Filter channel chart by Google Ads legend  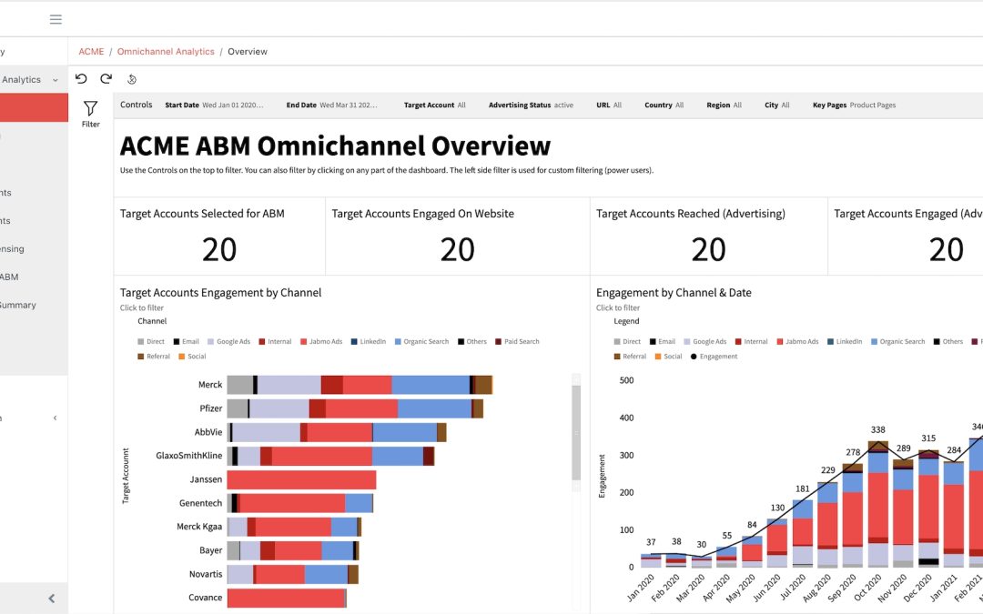point(228,341)
